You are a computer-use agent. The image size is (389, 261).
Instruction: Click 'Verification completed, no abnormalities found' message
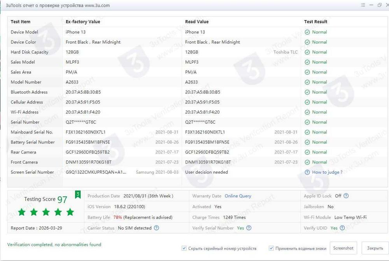point(54,245)
